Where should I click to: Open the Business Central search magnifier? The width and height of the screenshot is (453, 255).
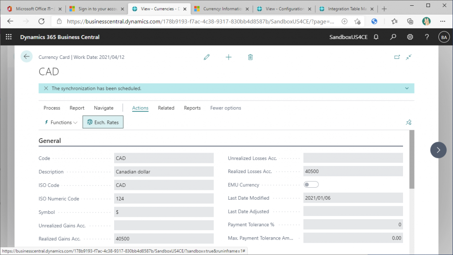click(393, 37)
